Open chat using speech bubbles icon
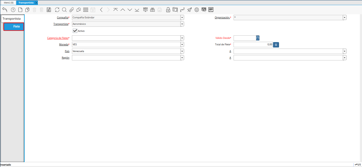 pos(79,10)
